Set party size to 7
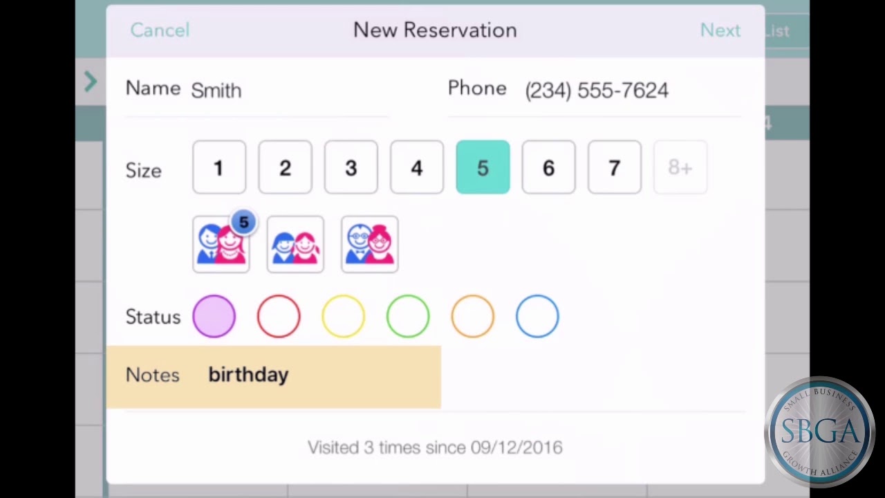The height and width of the screenshot is (498, 885). (x=615, y=167)
